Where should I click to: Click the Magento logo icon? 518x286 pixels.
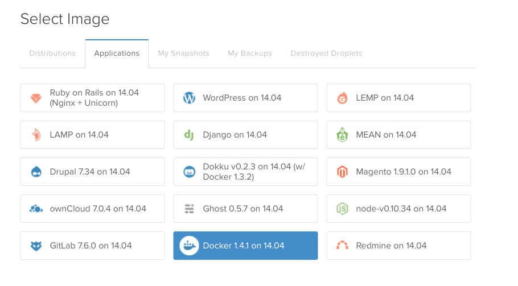click(342, 172)
